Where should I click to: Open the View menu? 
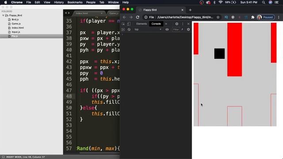click(47, 2)
